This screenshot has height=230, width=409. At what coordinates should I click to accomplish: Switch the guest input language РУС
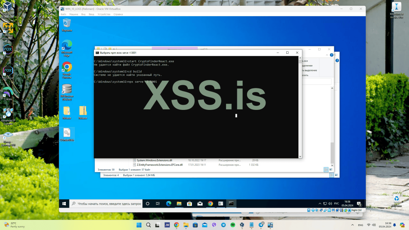pos(336,203)
